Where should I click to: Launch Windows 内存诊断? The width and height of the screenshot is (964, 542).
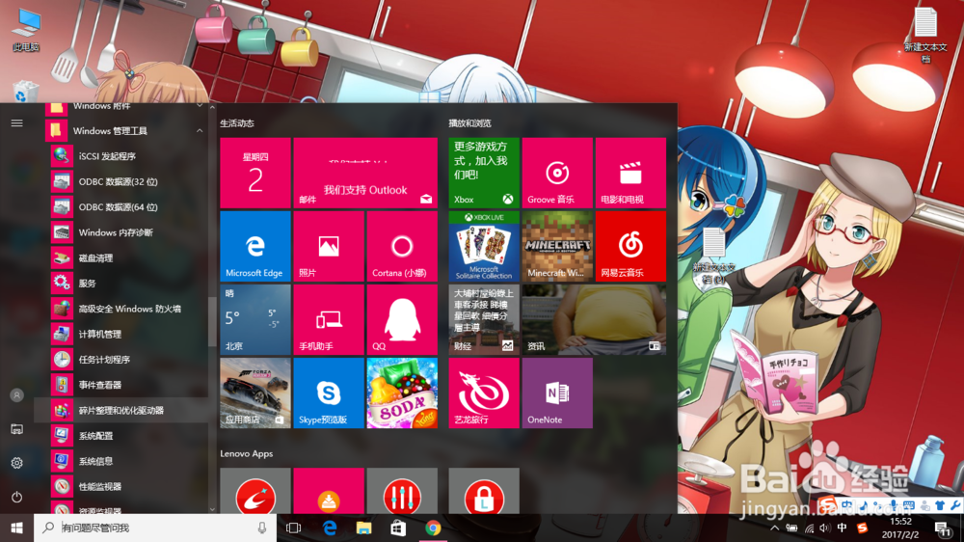click(121, 232)
